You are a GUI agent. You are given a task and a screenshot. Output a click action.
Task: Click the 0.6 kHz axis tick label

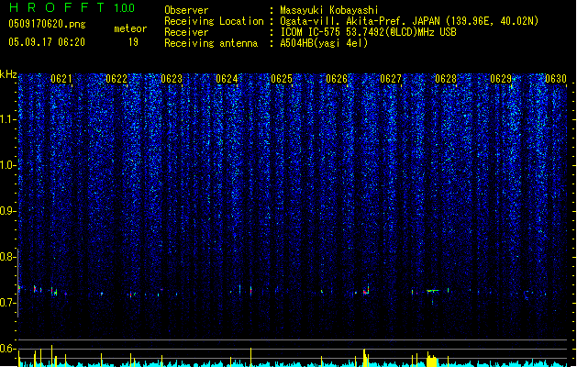(x=7, y=349)
